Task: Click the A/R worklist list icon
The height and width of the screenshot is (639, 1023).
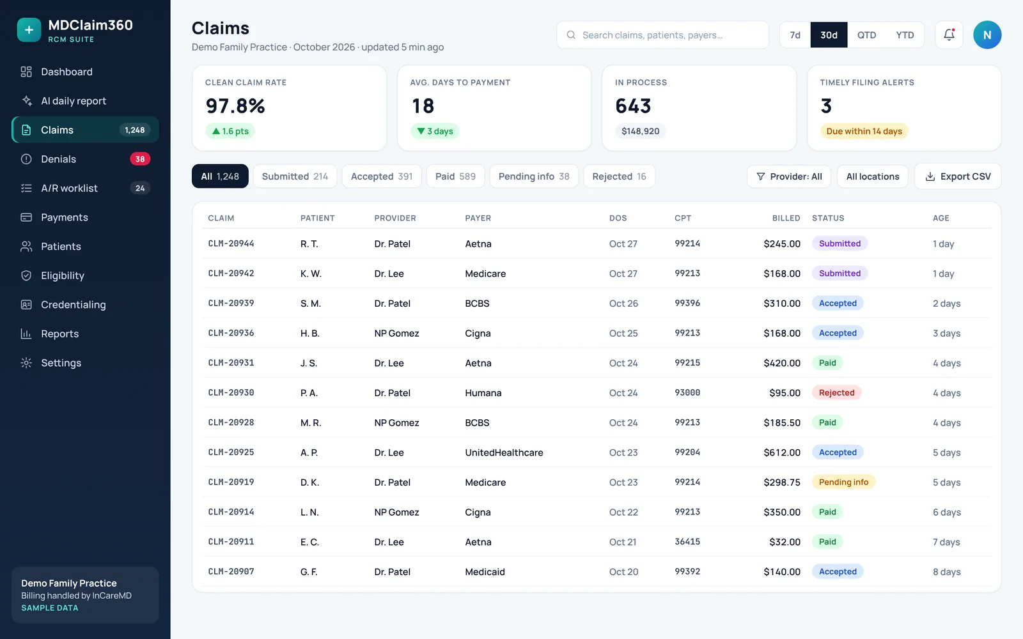Action: 26,188
